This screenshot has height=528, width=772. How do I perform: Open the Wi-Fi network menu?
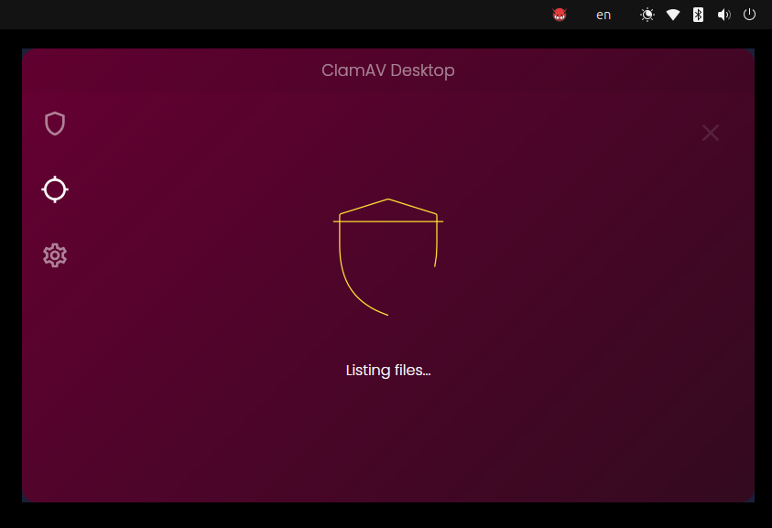[673, 15]
